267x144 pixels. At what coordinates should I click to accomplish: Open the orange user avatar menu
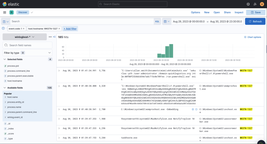[x=262, y=4]
